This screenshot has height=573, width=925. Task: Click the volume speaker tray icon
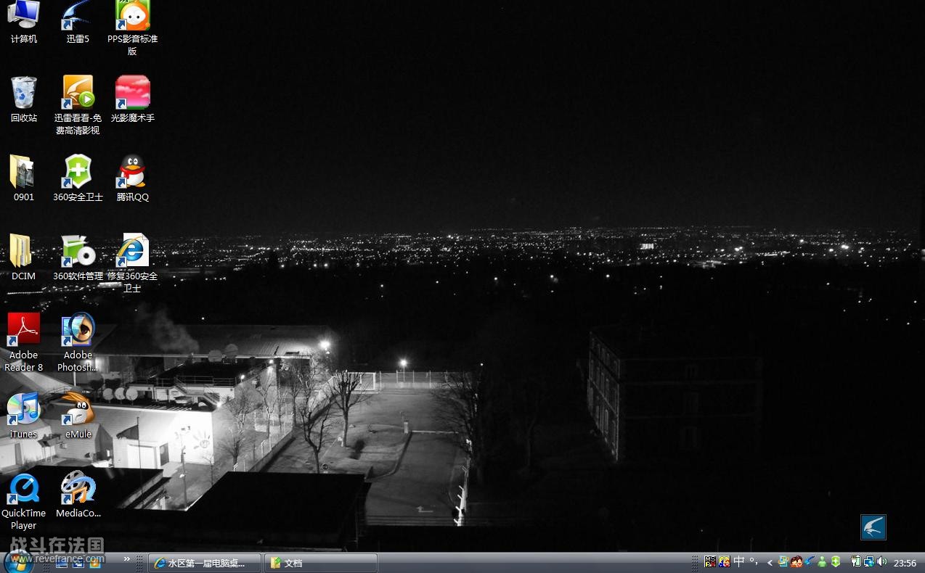point(881,561)
